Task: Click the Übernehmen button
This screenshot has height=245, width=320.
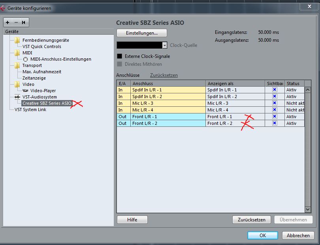Action: [x=293, y=219]
